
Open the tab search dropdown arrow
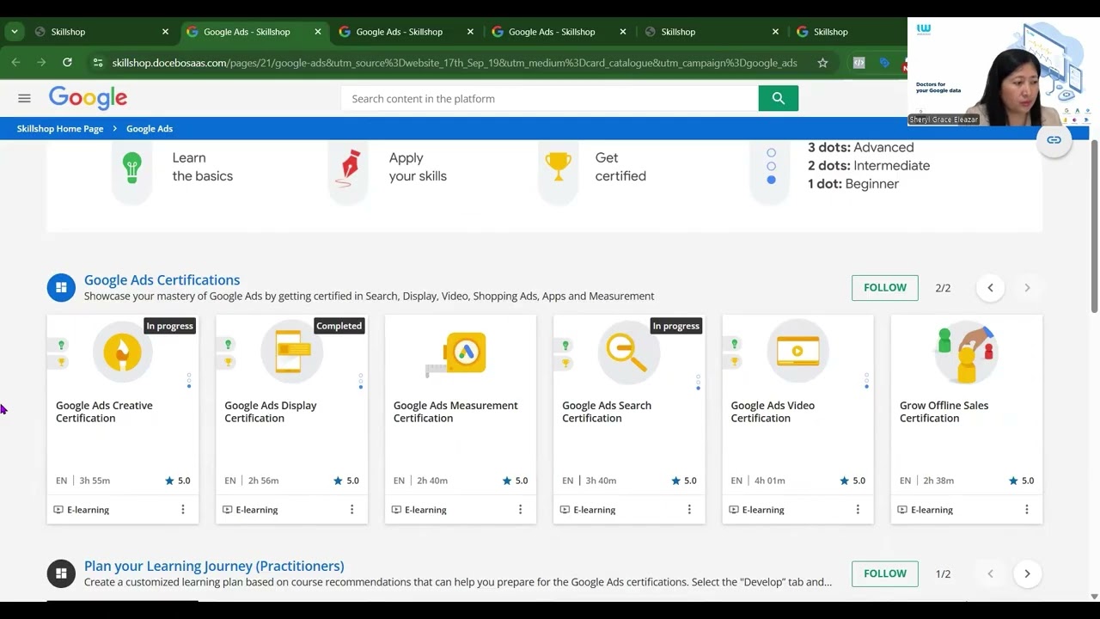click(x=14, y=31)
